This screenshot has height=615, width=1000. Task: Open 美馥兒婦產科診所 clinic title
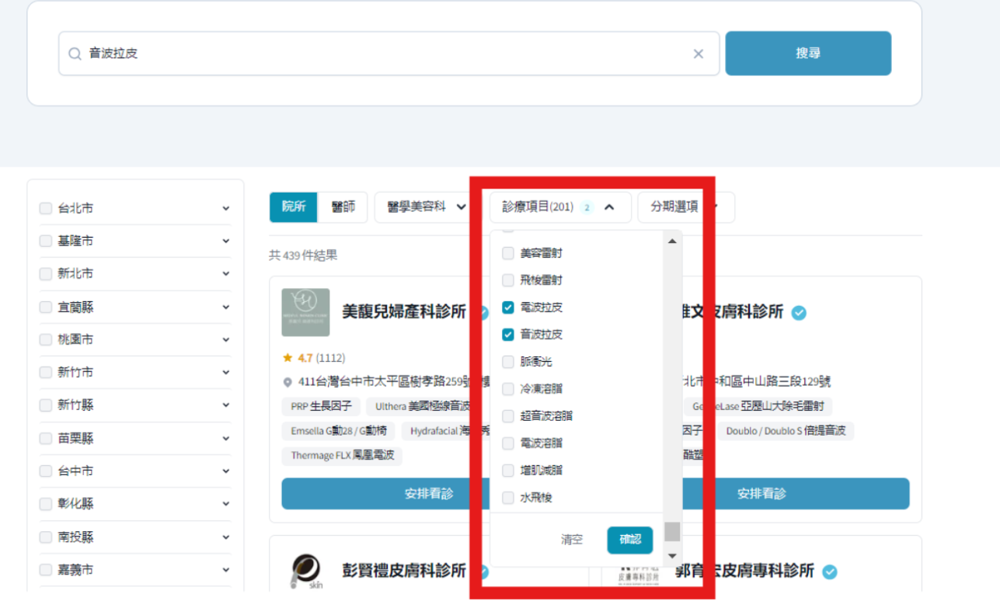(404, 312)
